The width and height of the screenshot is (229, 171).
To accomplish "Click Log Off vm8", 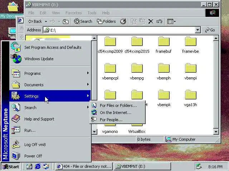I will (50, 145).
